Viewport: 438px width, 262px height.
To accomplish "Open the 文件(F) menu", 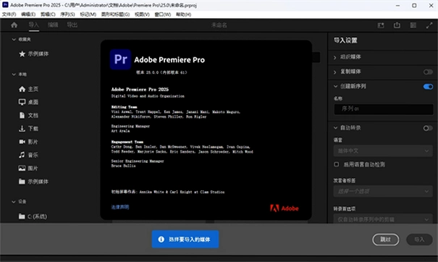I will pos(9,14).
